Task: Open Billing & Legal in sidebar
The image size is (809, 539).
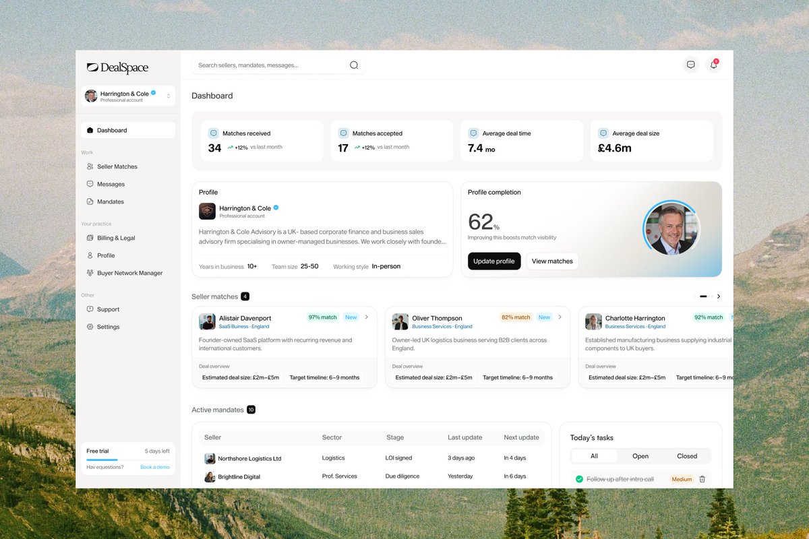Action: point(128,238)
